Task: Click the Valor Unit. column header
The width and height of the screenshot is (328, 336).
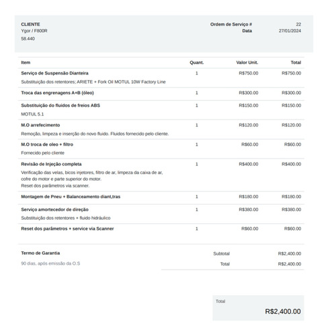Action: pyautogui.click(x=247, y=62)
